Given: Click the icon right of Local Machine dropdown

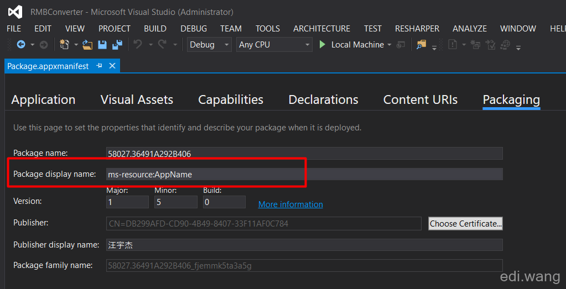Looking at the screenshot, I should point(401,45).
